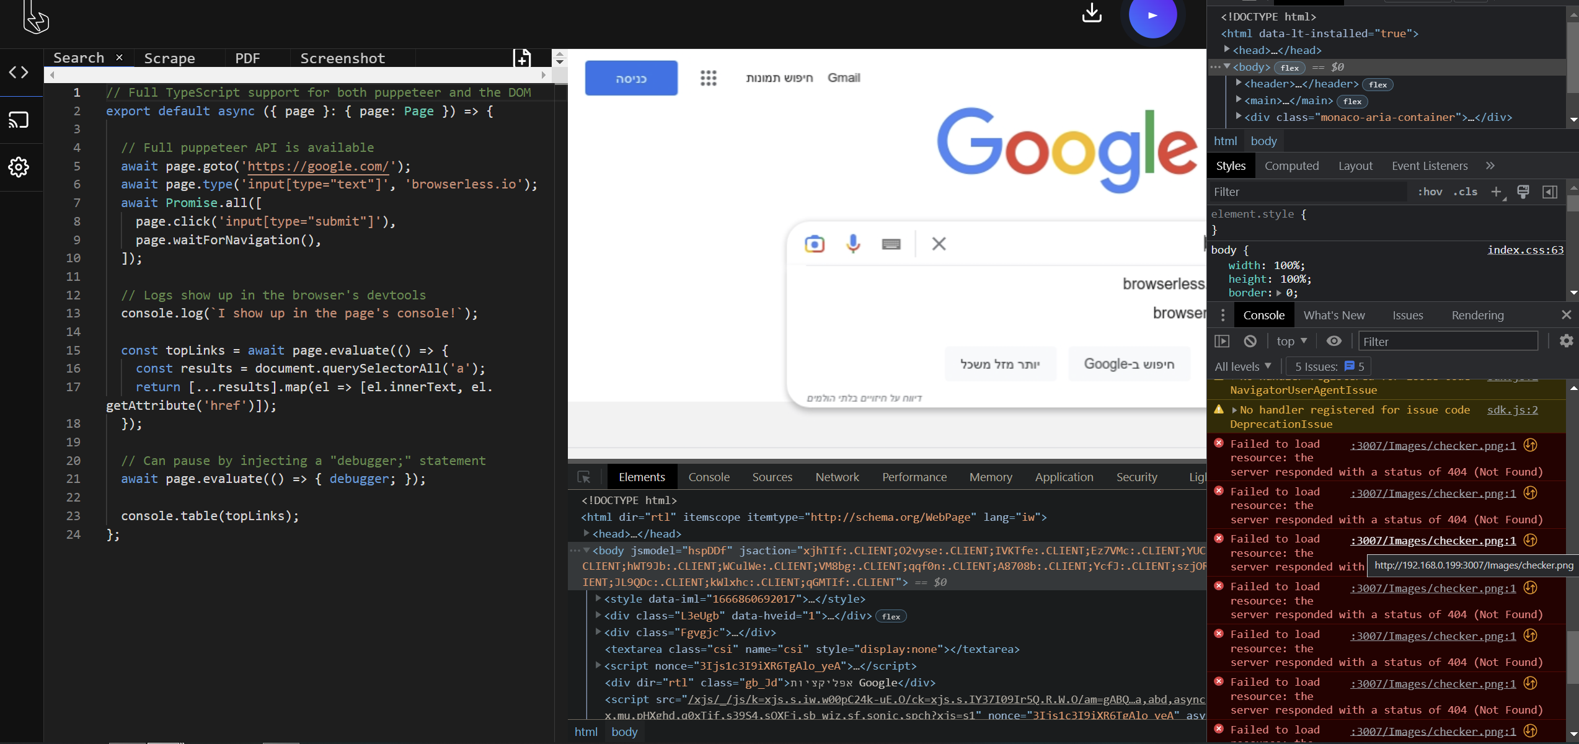
Task: Expand the main element node
Action: tap(1238, 99)
